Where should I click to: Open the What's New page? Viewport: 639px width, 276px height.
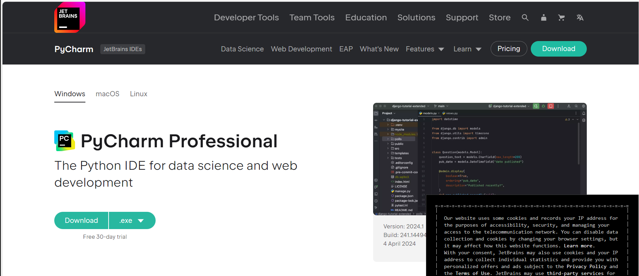(x=379, y=49)
